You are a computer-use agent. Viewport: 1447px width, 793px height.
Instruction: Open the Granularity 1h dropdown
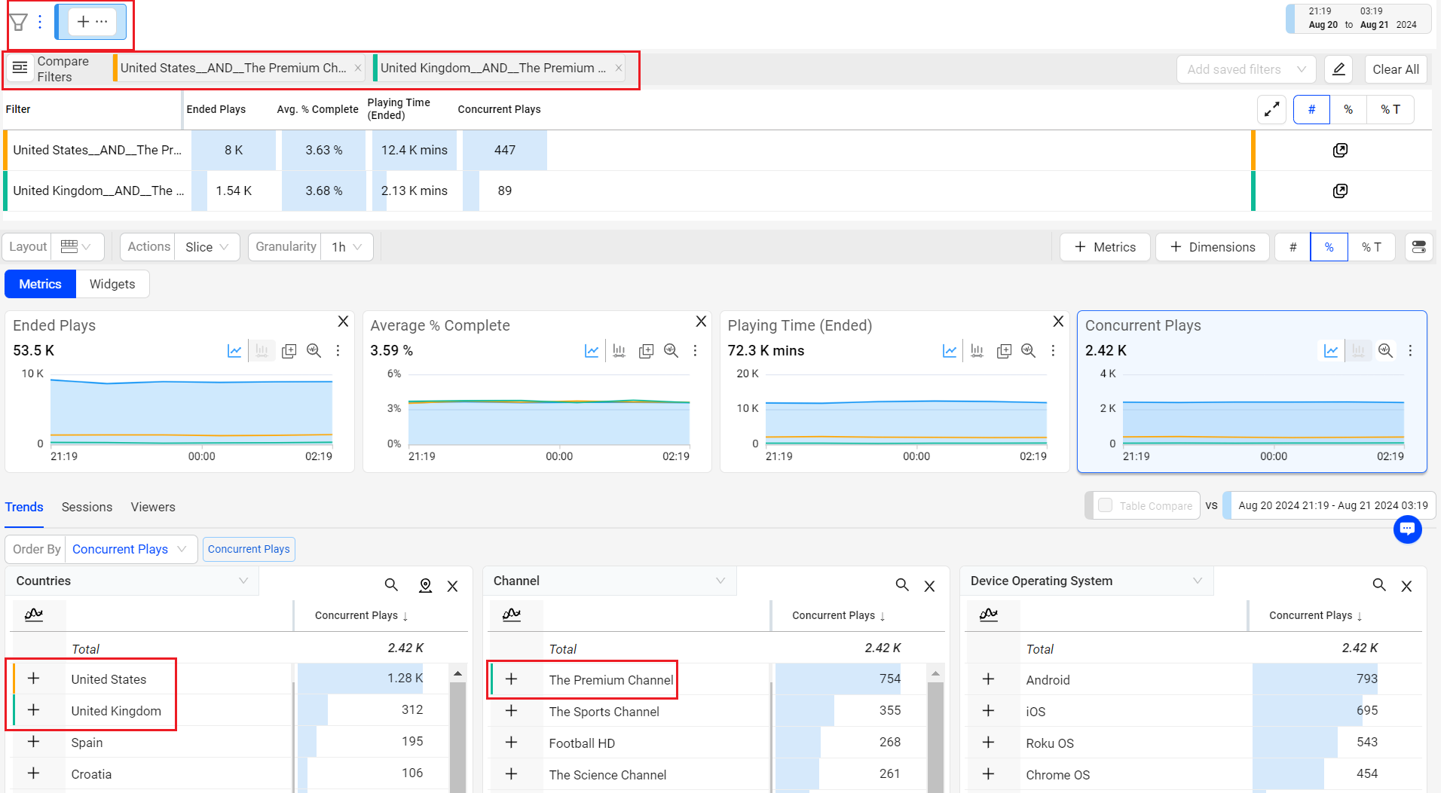pos(347,247)
